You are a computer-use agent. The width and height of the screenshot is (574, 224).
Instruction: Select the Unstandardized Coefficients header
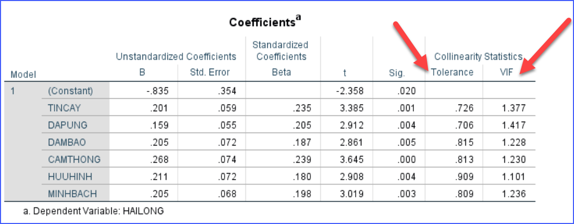click(x=176, y=56)
